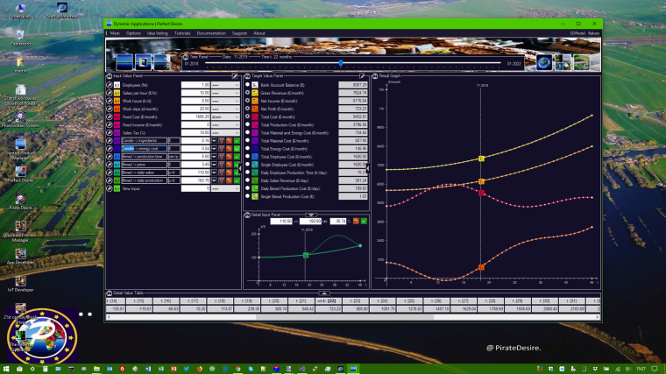Open the Support menu

(x=239, y=33)
